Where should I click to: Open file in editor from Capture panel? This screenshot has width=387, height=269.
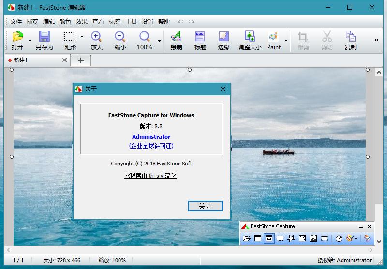point(247,238)
